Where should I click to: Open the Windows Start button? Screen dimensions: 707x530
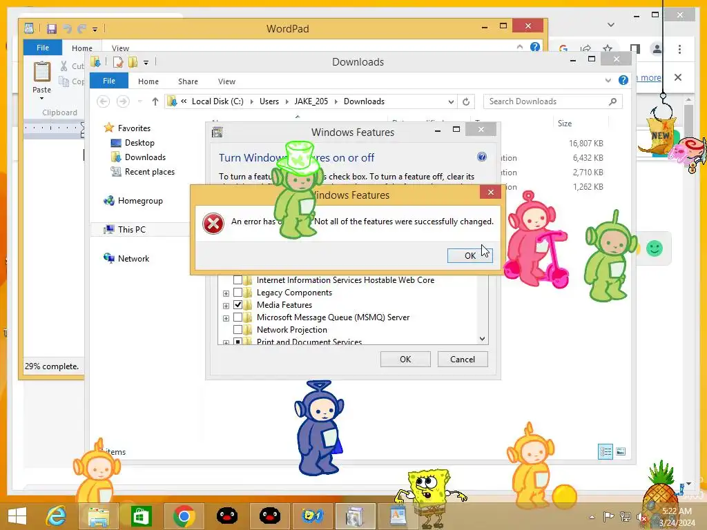coord(17,516)
